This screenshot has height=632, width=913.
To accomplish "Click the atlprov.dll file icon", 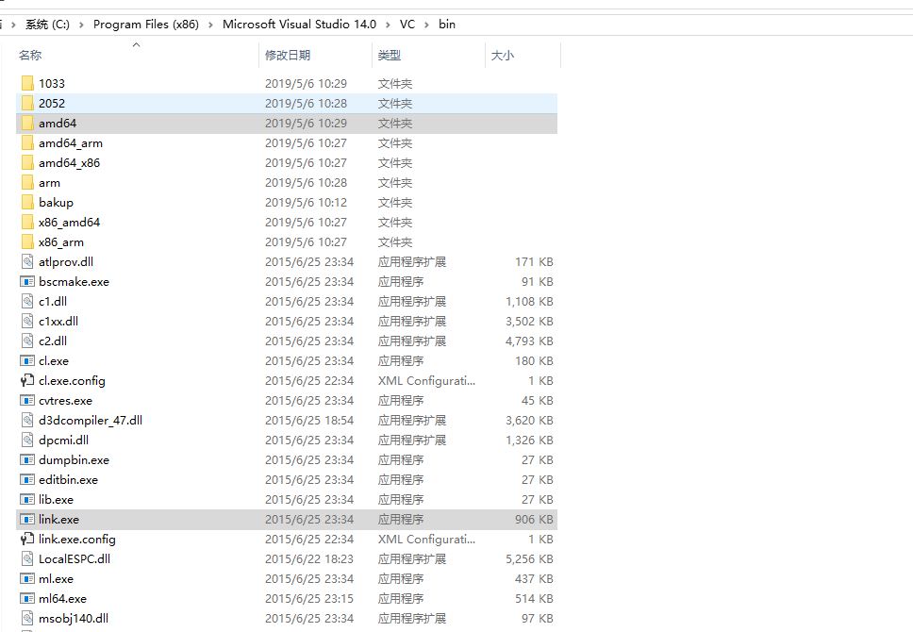I will 27,261.
